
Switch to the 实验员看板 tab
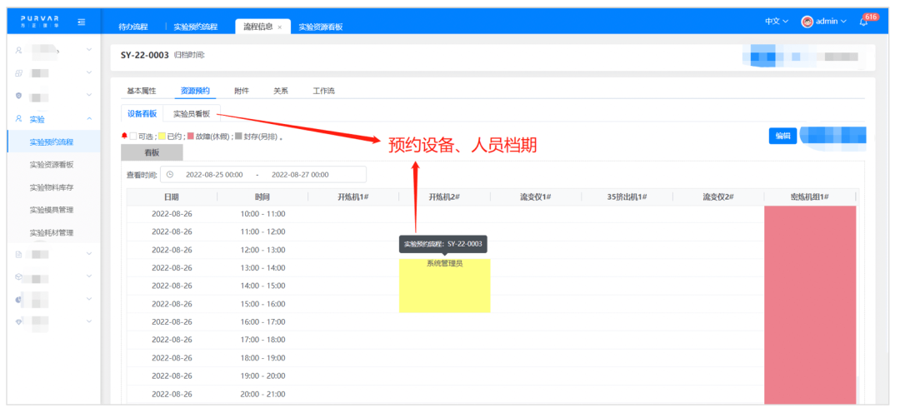192,114
